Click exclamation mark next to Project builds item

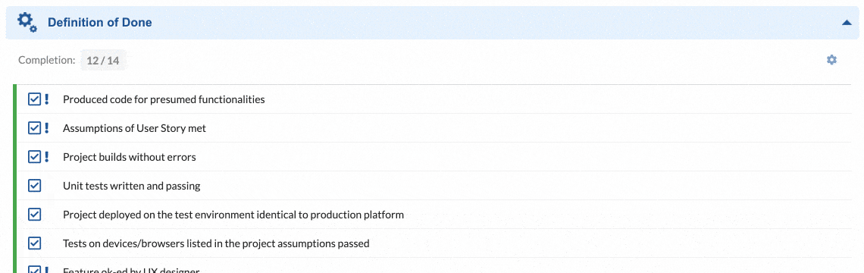point(47,157)
